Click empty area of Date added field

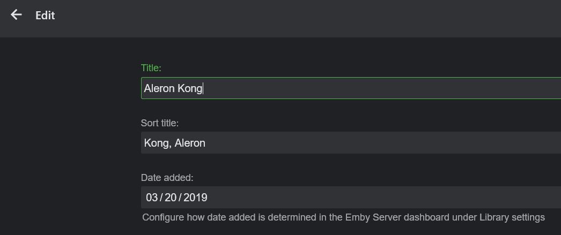[x=375, y=198]
